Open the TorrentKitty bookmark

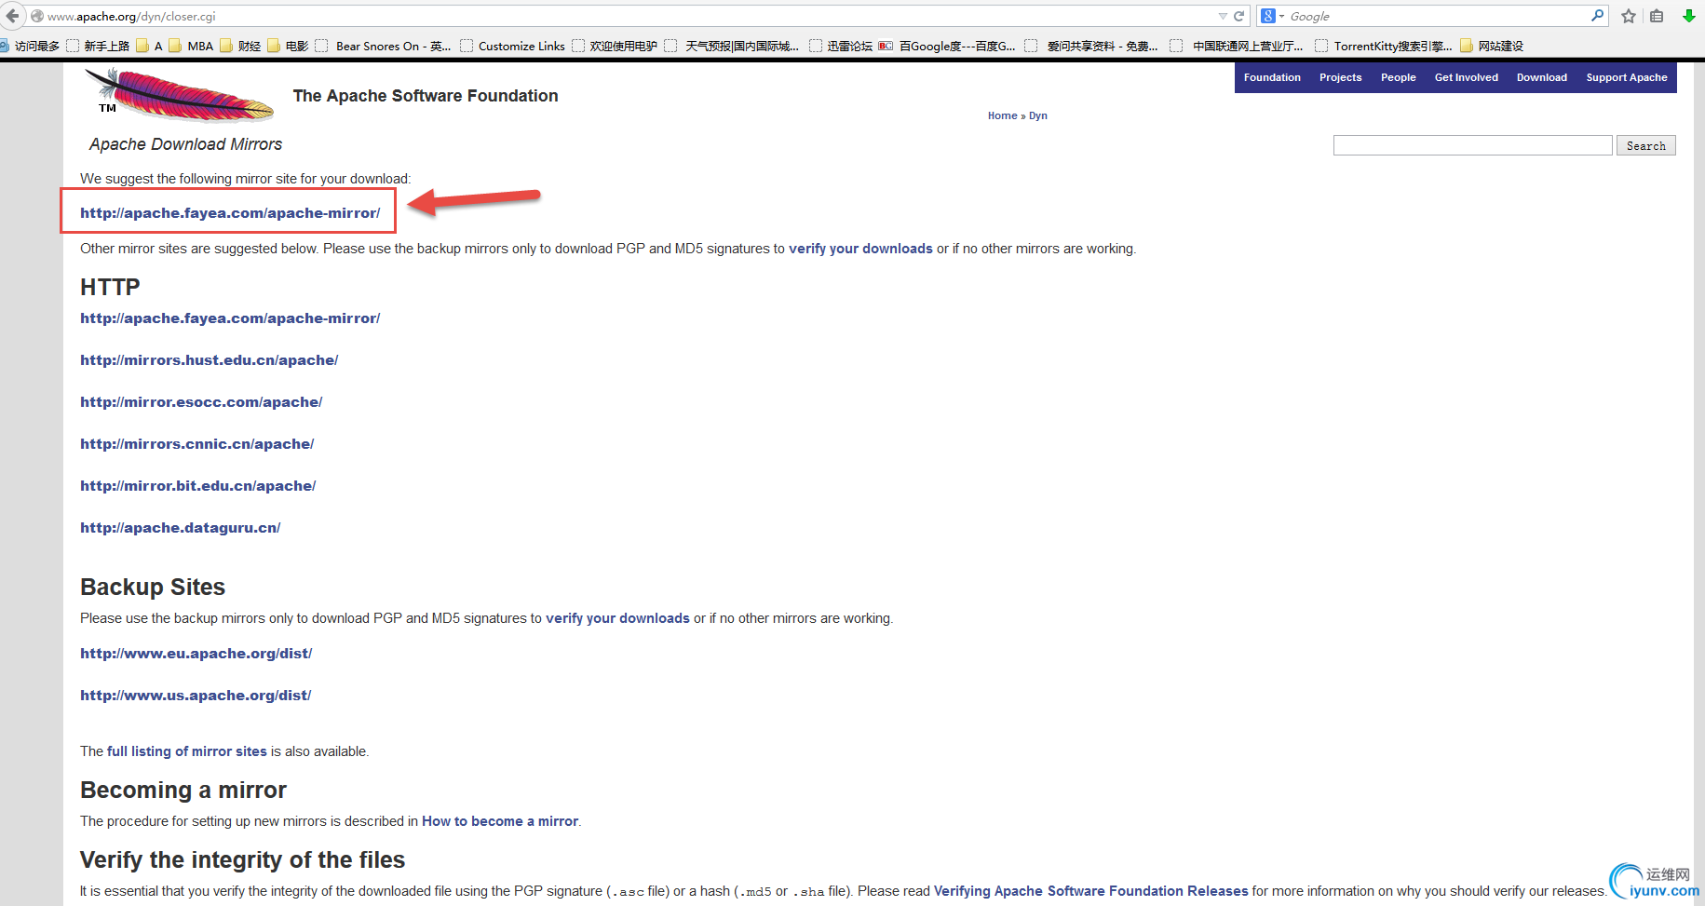point(1385,46)
